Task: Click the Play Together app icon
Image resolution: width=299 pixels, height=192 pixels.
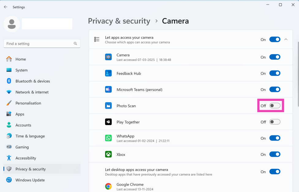Action: (108, 122)
